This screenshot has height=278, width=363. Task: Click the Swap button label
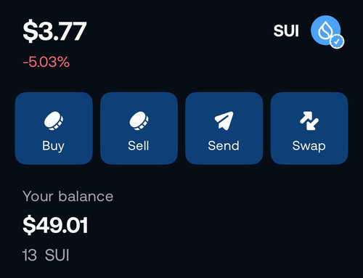309,146
